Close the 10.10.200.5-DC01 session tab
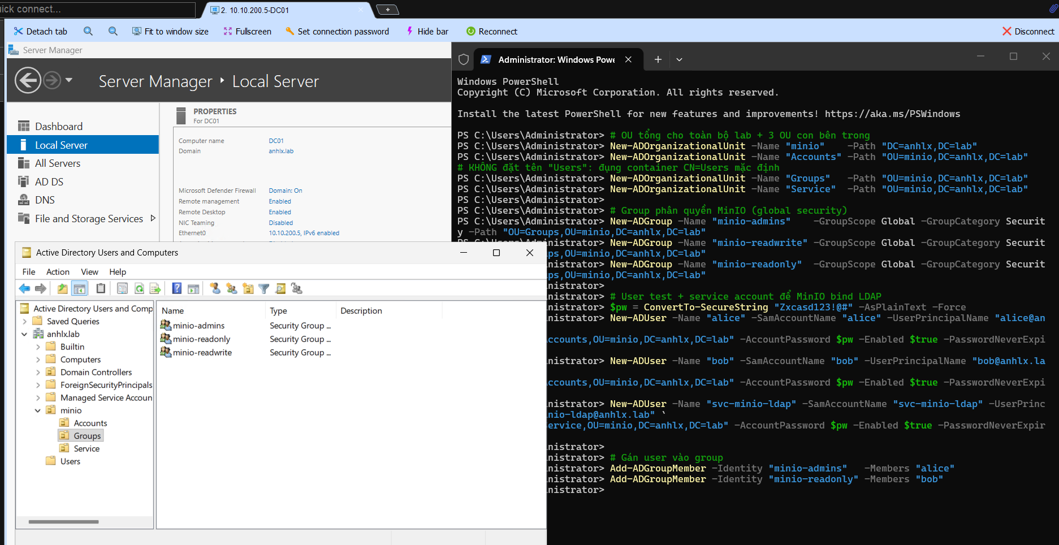 pyautogui.click(x=361, y=10)
